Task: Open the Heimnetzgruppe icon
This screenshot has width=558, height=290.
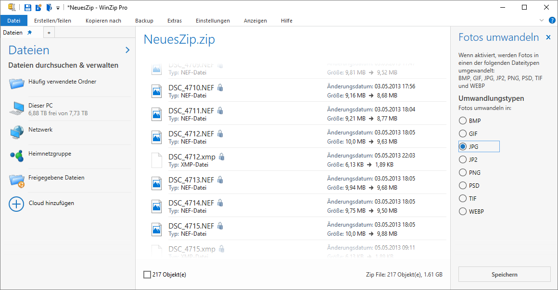Action: (x=17, y=156)
